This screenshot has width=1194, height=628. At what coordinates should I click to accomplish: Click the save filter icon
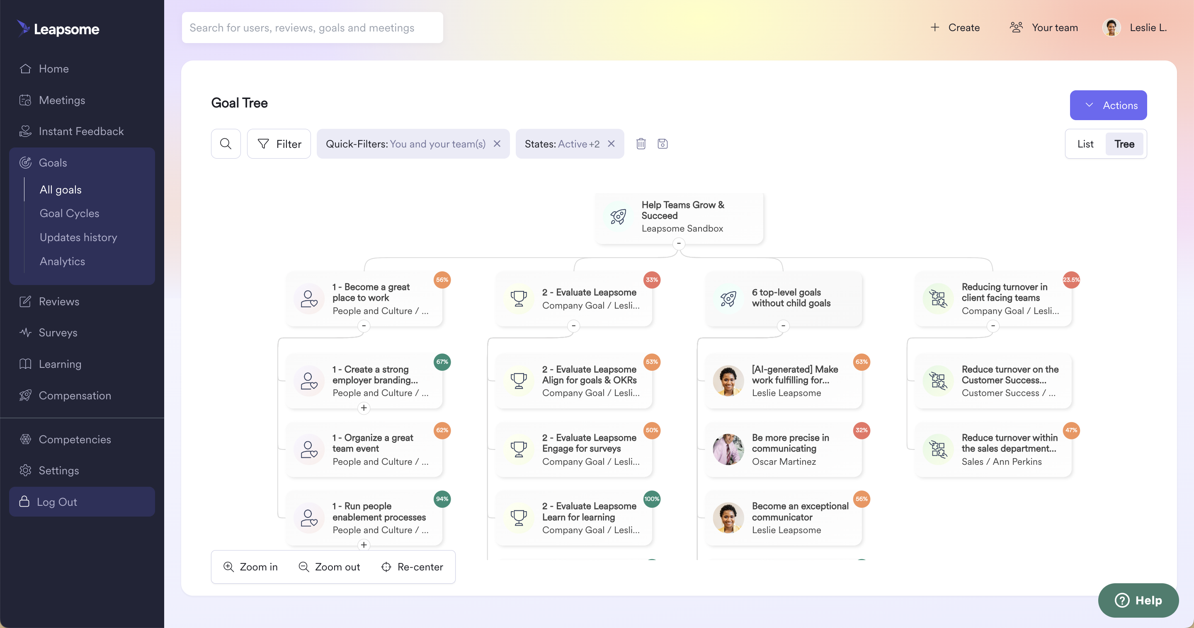[663, 144]
